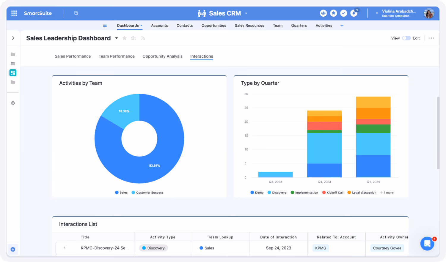Open the Sales CRM solution dropdown
446x262 pixels.
[x=246, y=13]
